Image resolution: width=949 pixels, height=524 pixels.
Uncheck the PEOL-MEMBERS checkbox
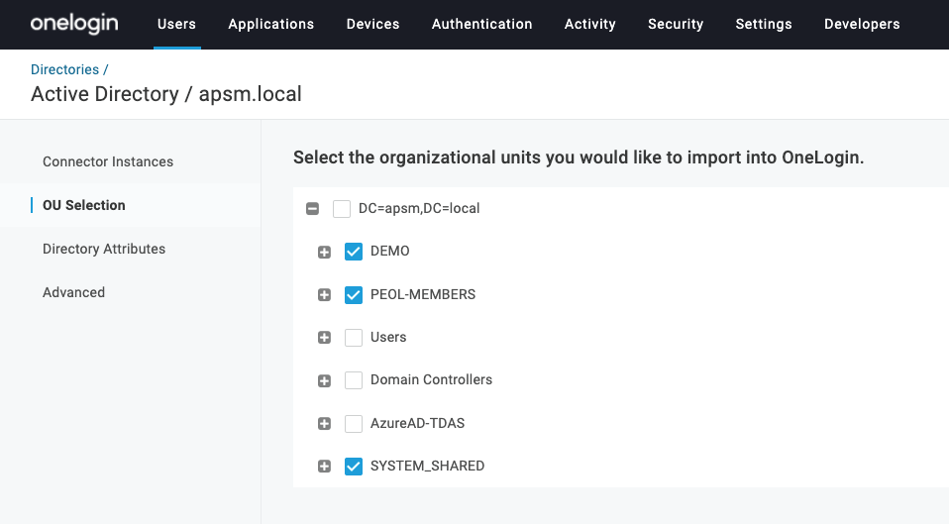354,294
